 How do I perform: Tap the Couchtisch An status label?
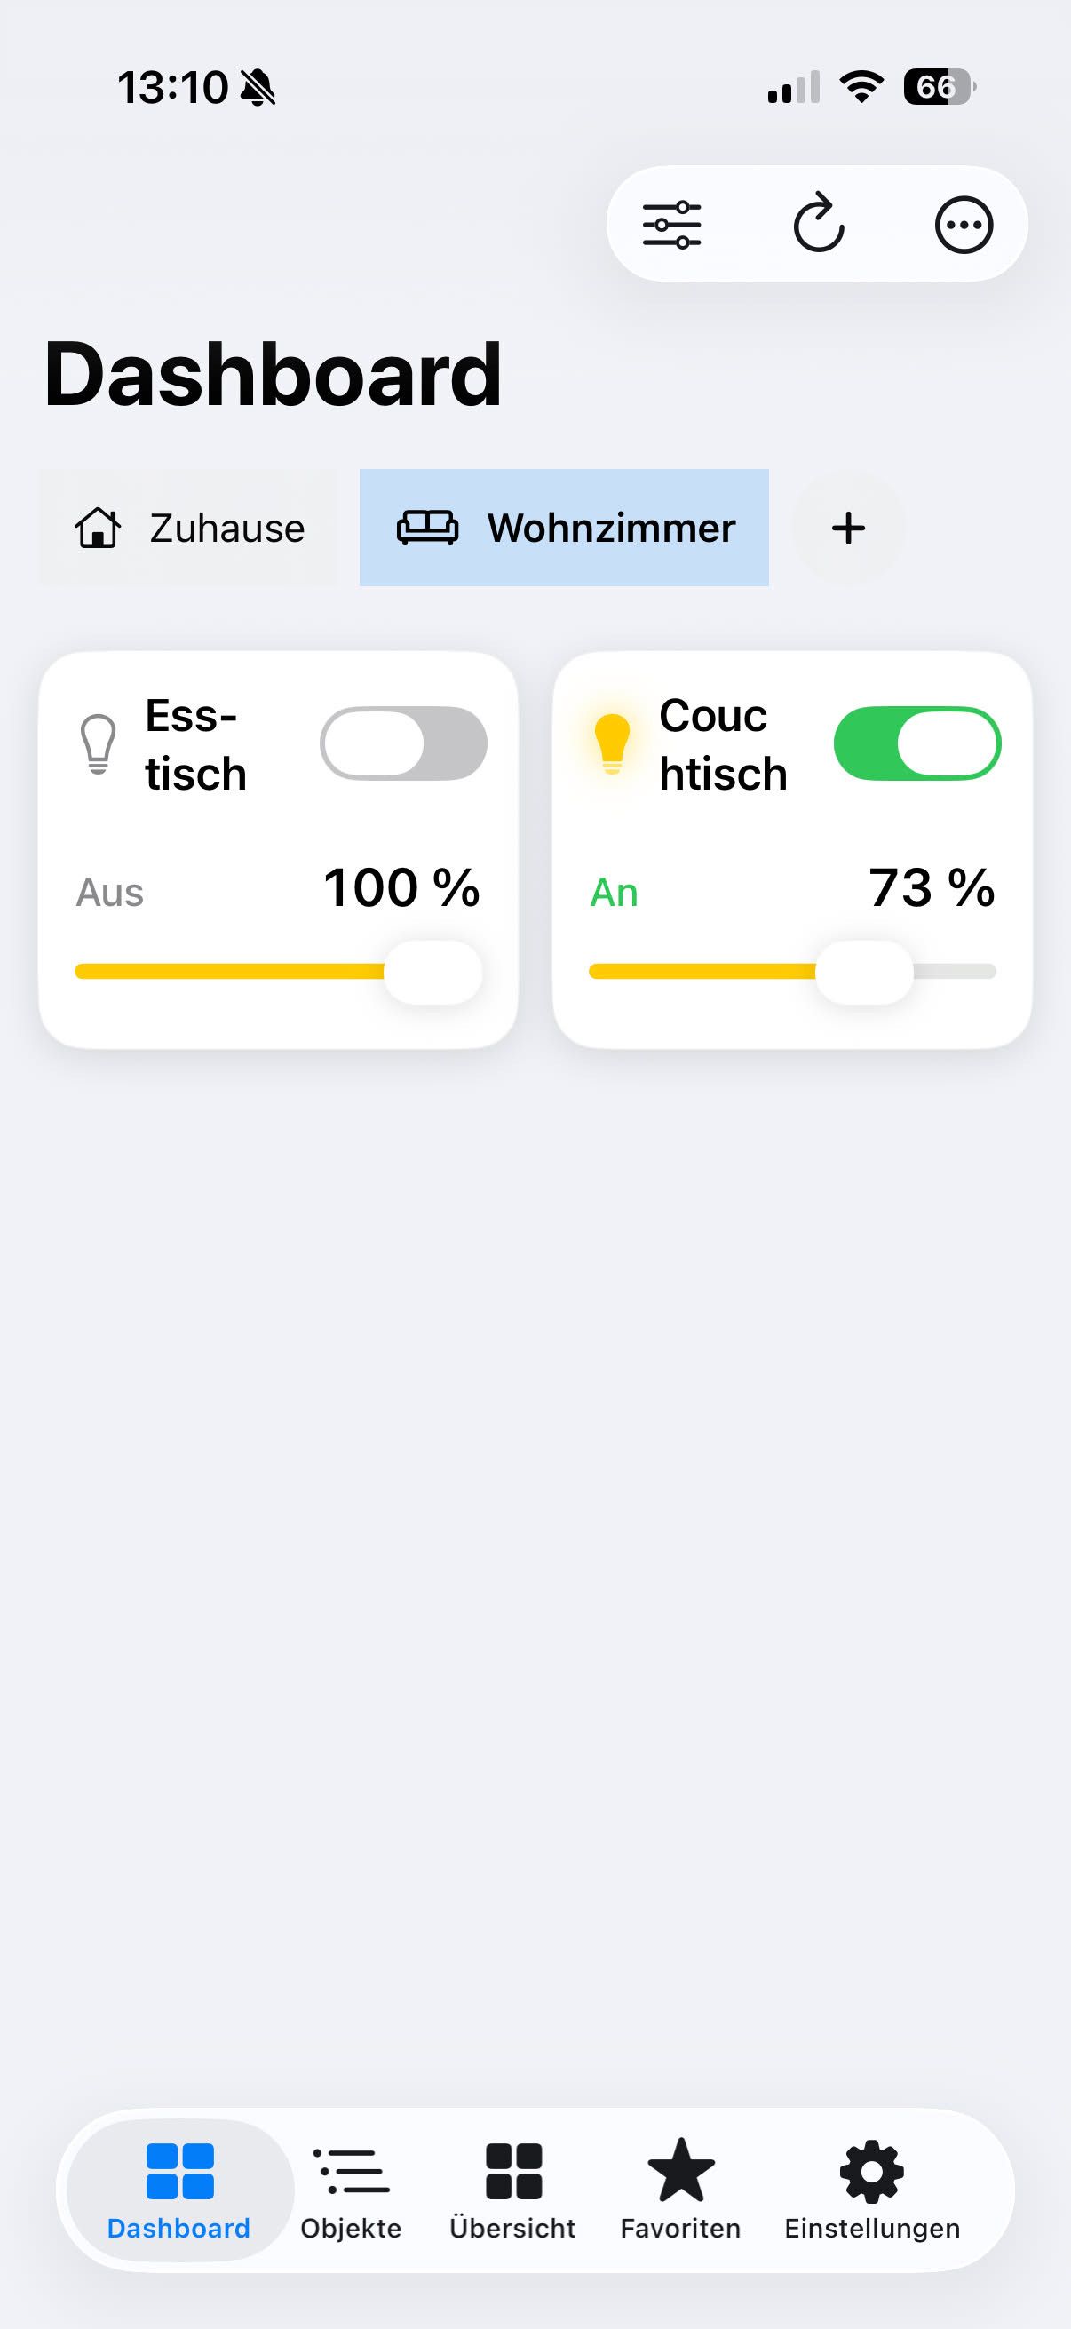(614, 894)
